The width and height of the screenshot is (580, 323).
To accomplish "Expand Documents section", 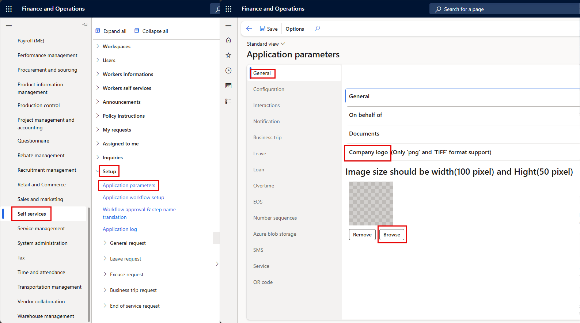I will pos(463,133).
